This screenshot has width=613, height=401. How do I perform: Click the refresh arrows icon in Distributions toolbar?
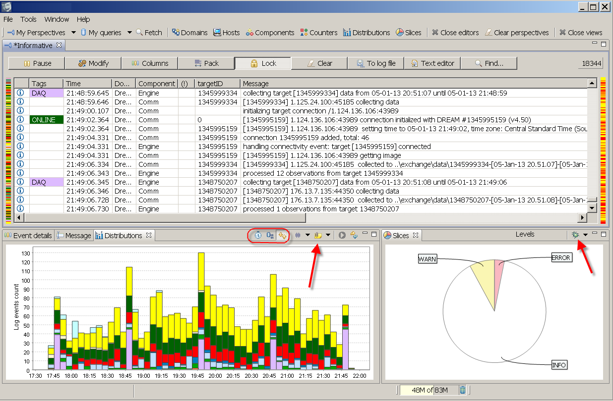[354, 236]
